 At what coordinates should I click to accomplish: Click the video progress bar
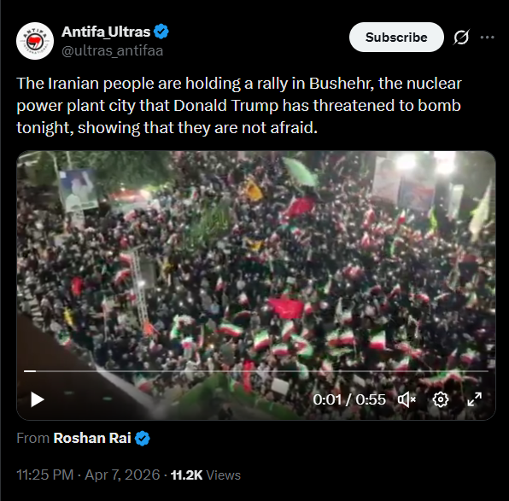[256, 371]
